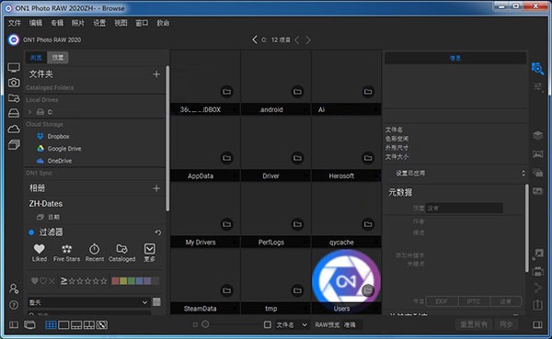This screenshot has height=339, width=552.
Task: Go back with the left chevron near C:
Action: click(255, 40)
